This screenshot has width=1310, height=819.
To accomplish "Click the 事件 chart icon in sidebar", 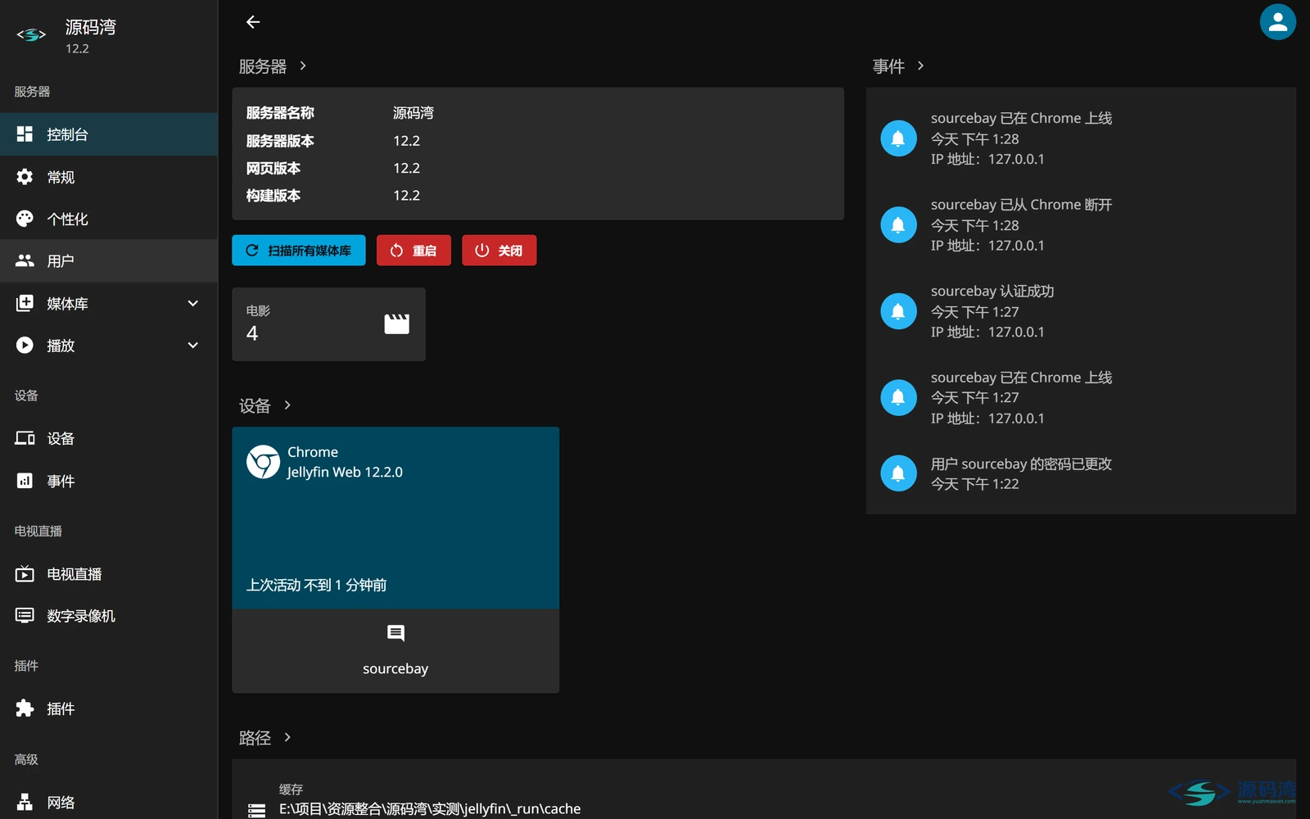I will pos(25,481).
